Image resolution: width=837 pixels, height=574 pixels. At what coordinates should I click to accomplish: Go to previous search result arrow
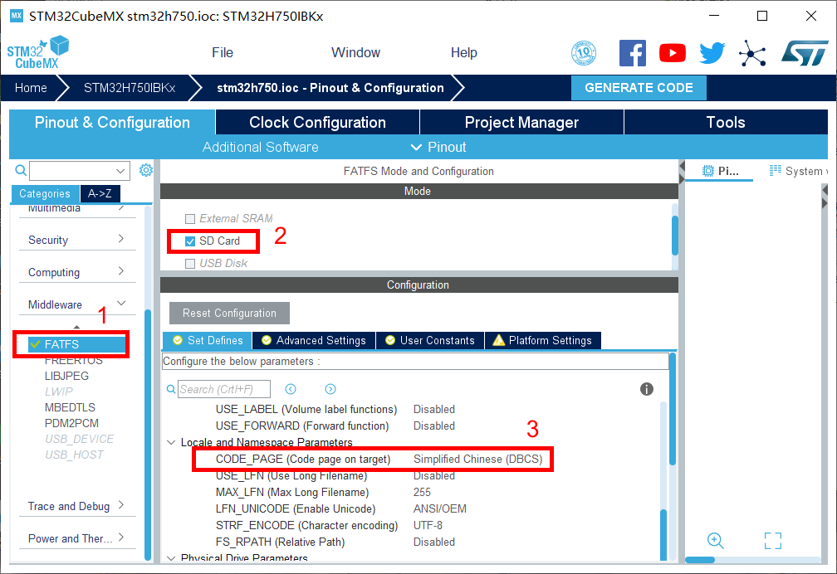pos(291,389)
